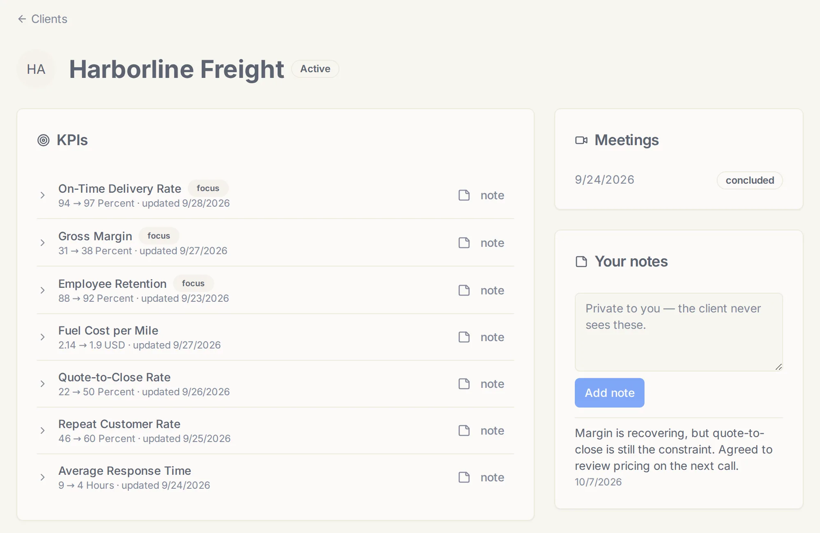820x533 pixels.
Task: Click the Active status badge
Action: point(315,69)
